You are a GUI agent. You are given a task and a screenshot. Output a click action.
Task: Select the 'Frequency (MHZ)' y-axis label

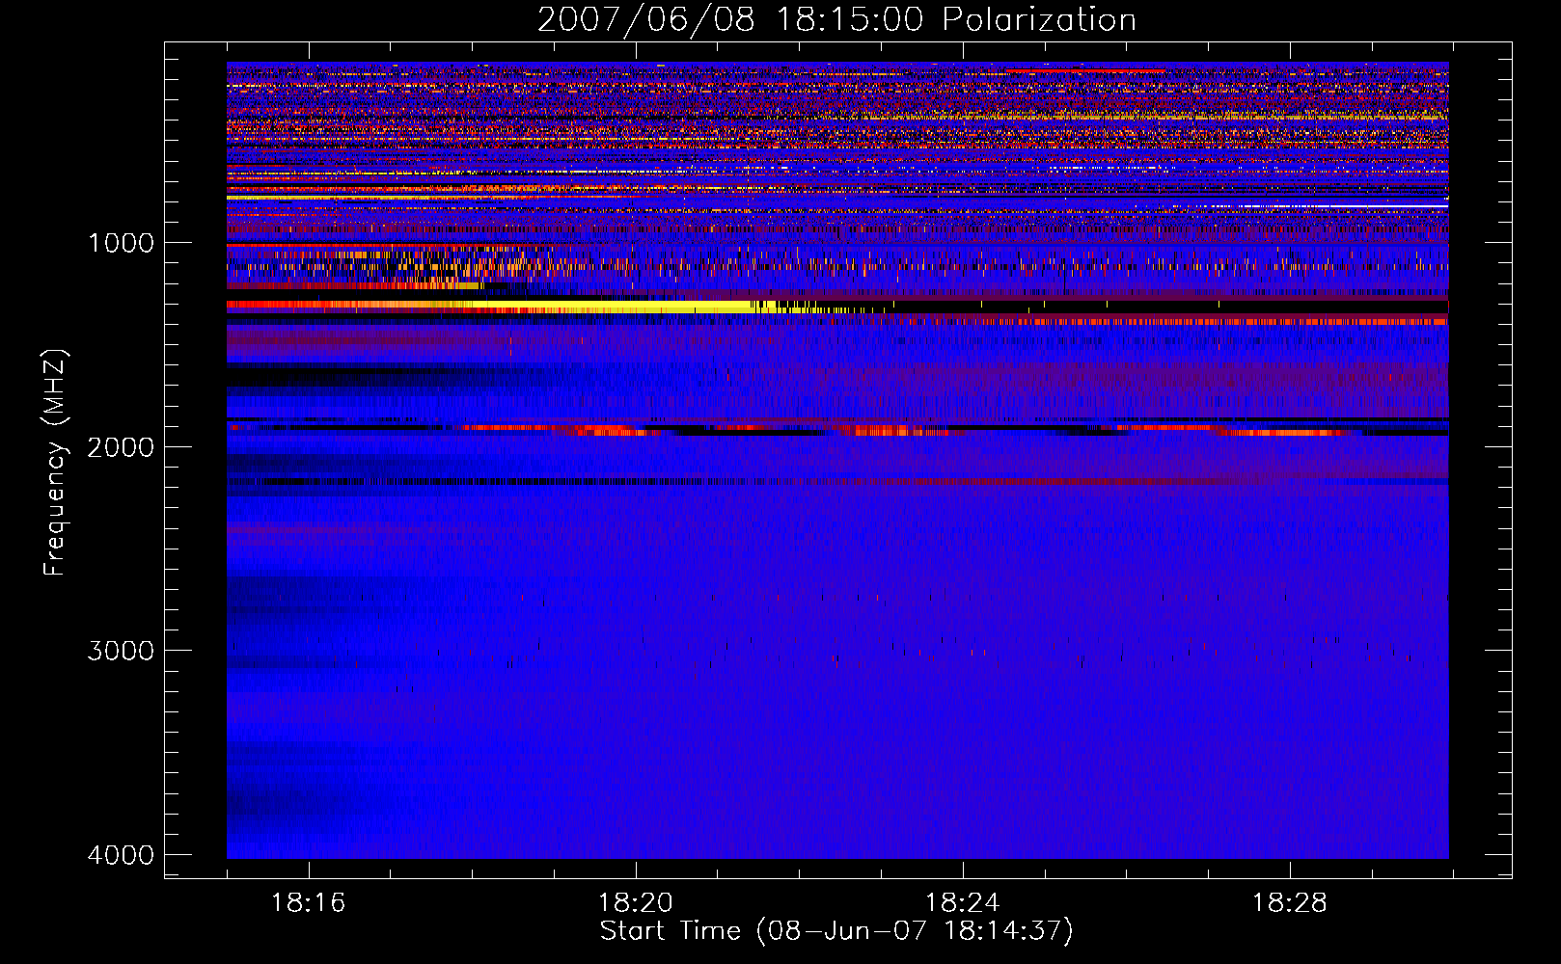56,464
